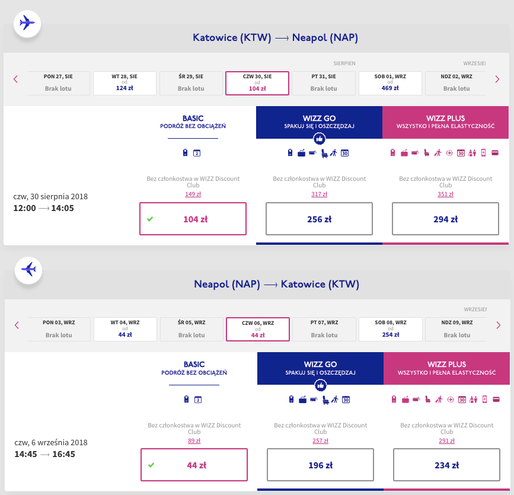514x495 pixels.
Task: Show later outbound dates with right arrow
Action: click(x=497, y=79)
